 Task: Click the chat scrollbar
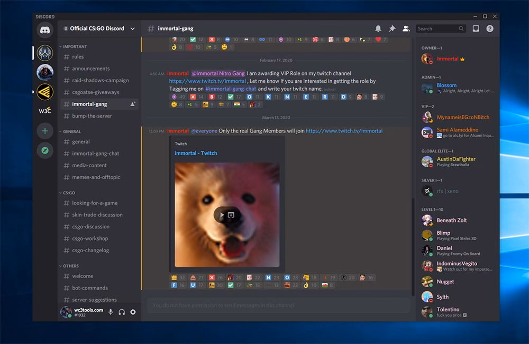point(413,247)
